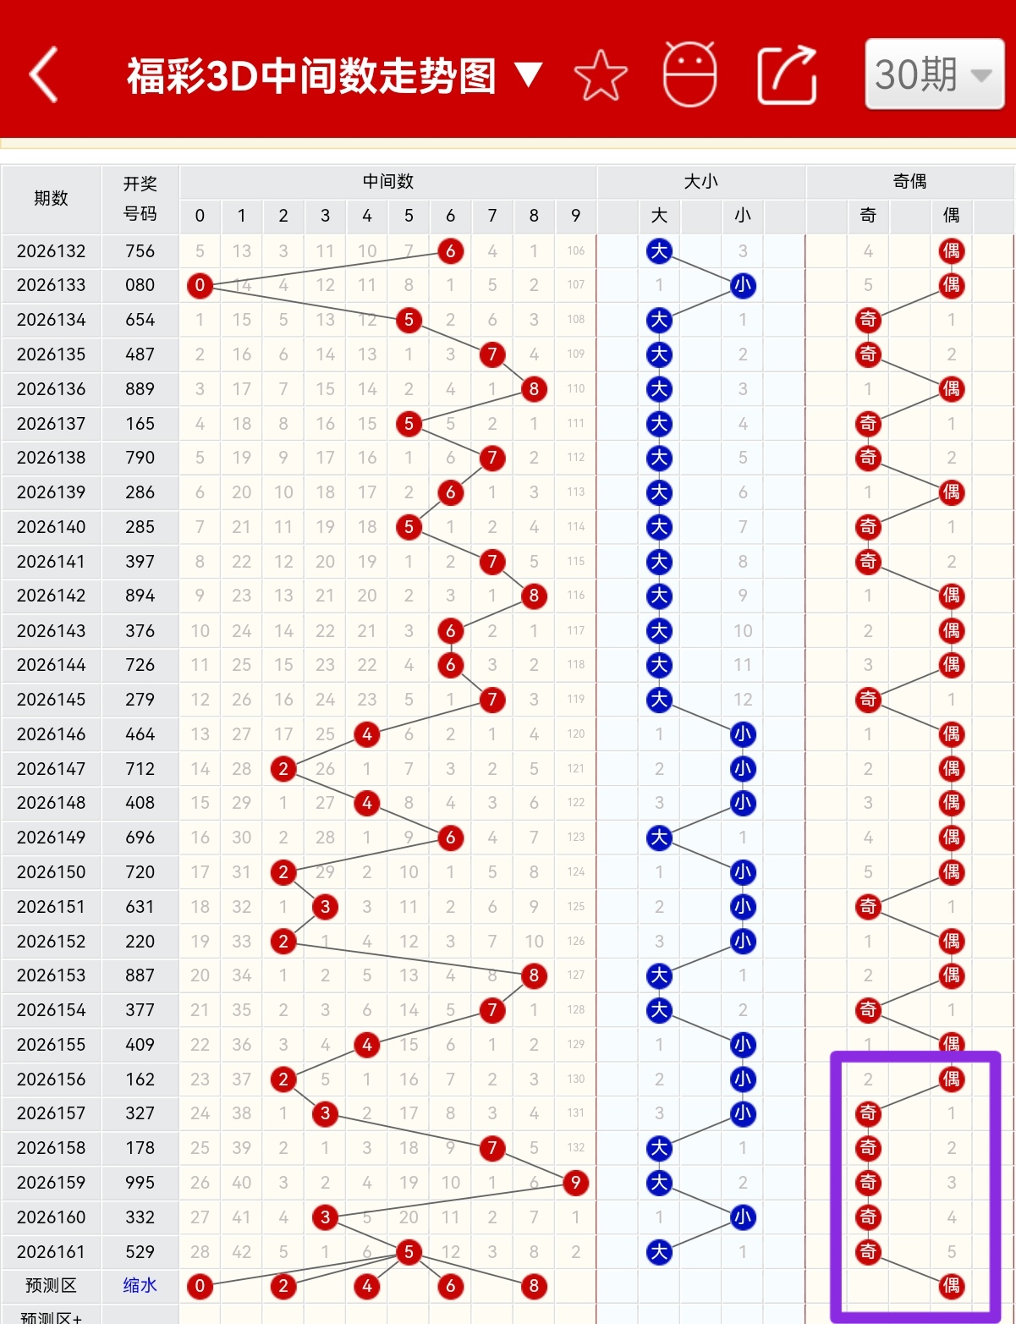The image size is (1016, 1324).
Task: Select the 期数 column header
Action: (51, 199)
